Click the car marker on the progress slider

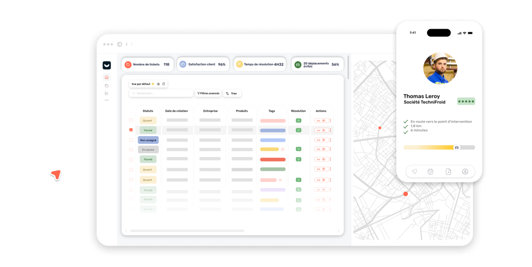[456, 148]
